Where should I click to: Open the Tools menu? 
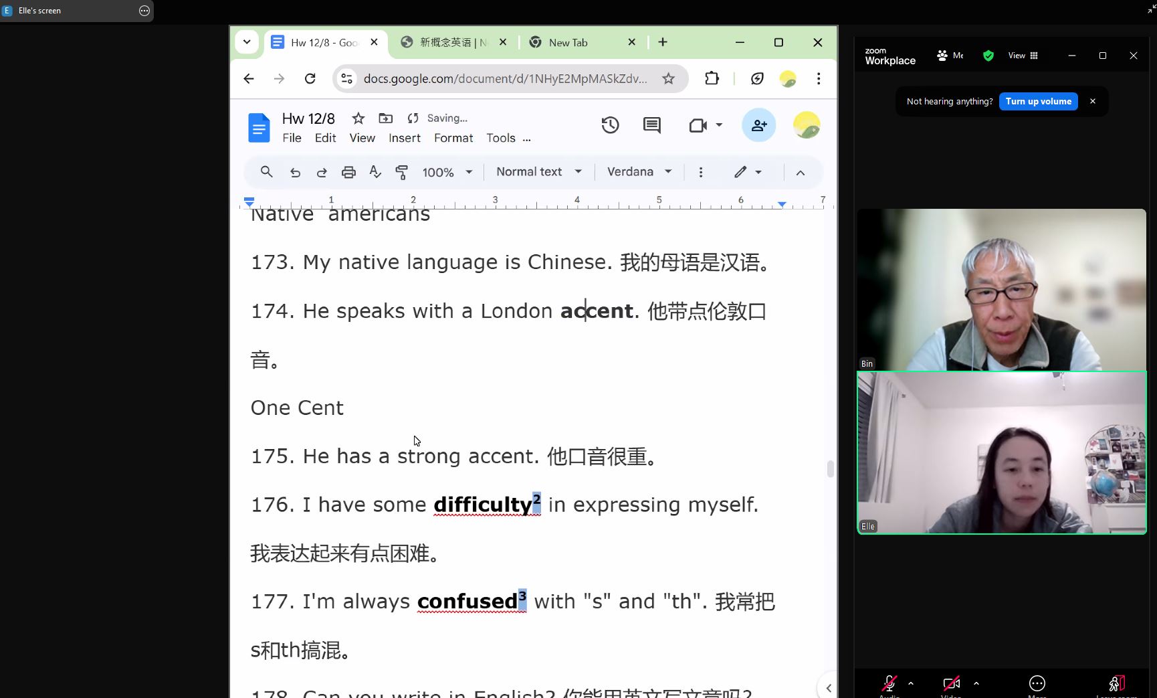tap(501, 138)
